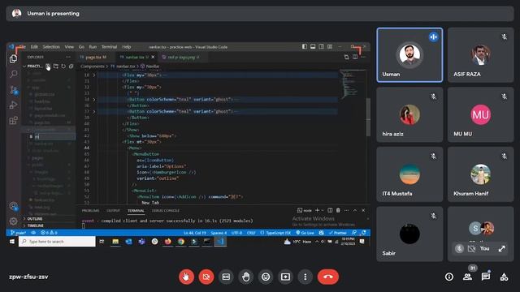Open Explorer views and more actions
The width and height of the screenshot is (520, 292).
click(x=68, y=57)
